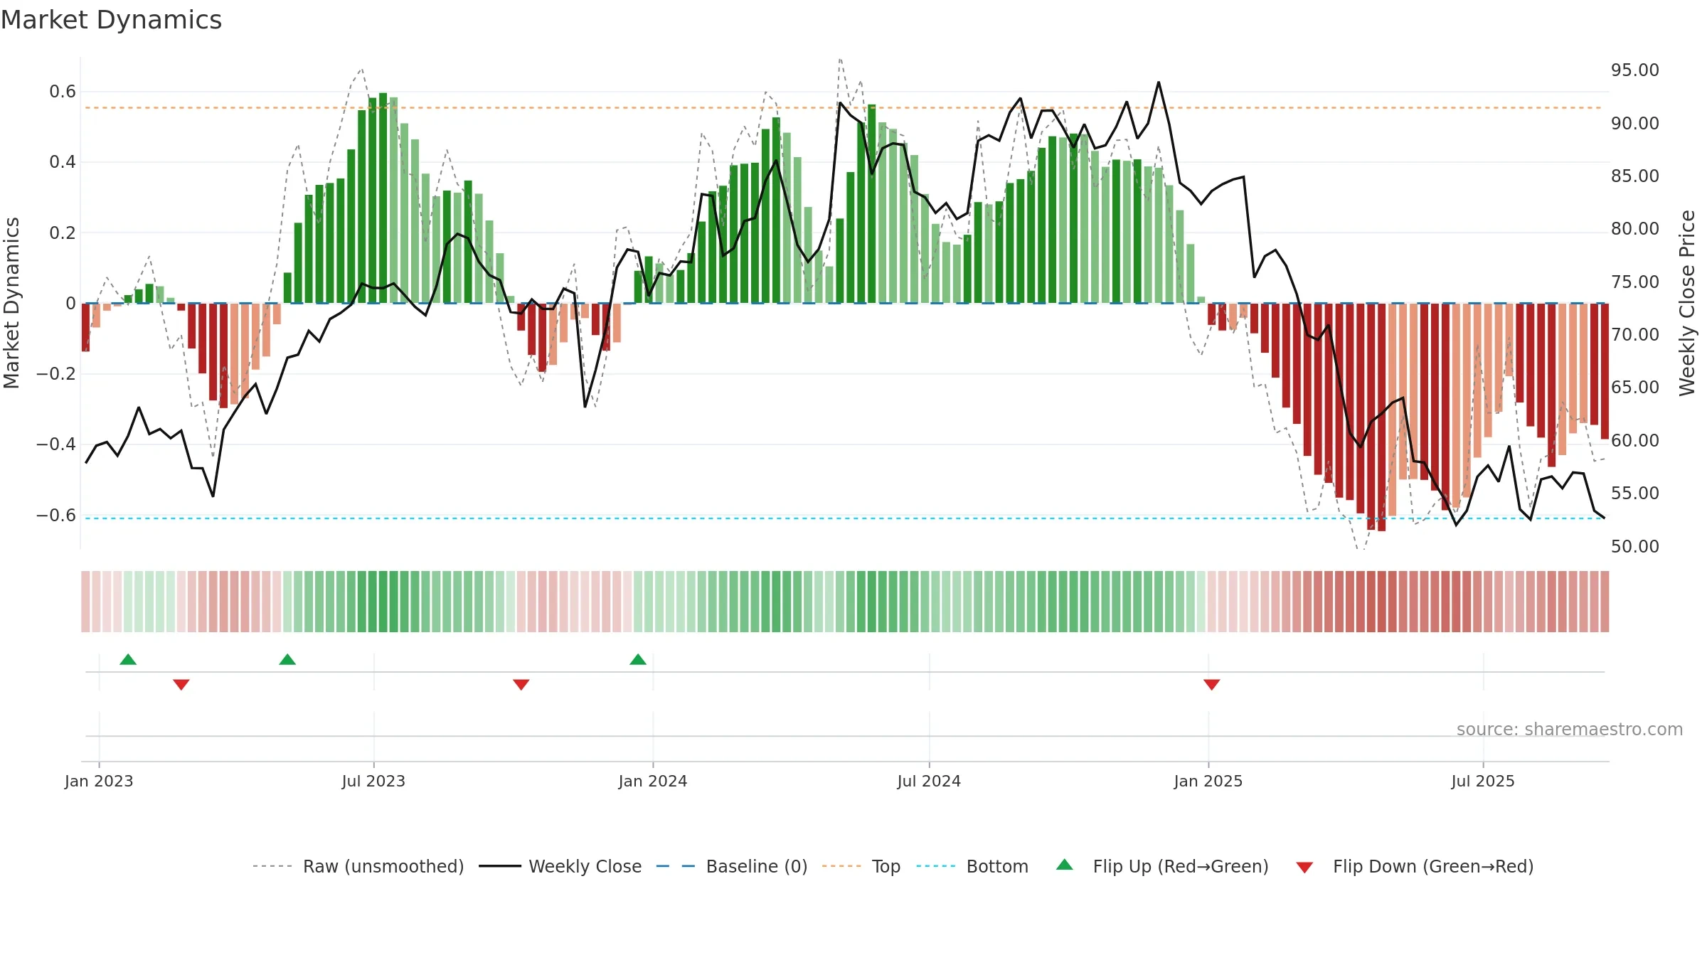Toggle the Bottom legend entry

coord(972,866)
